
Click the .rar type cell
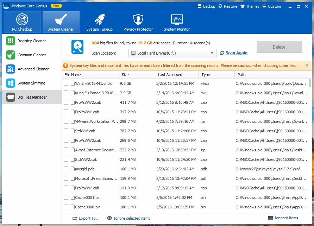(202, 121)
